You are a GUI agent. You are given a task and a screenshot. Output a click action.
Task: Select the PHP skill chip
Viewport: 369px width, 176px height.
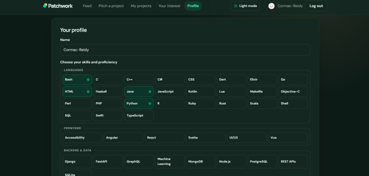[108, 104]
